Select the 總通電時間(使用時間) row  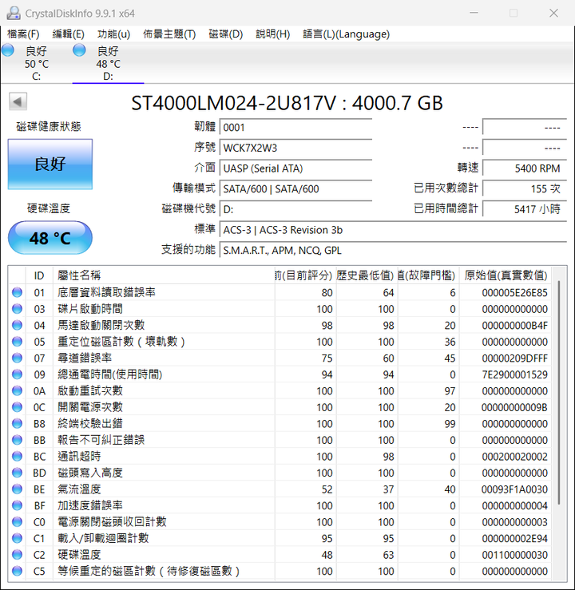(x=280, y=374)
